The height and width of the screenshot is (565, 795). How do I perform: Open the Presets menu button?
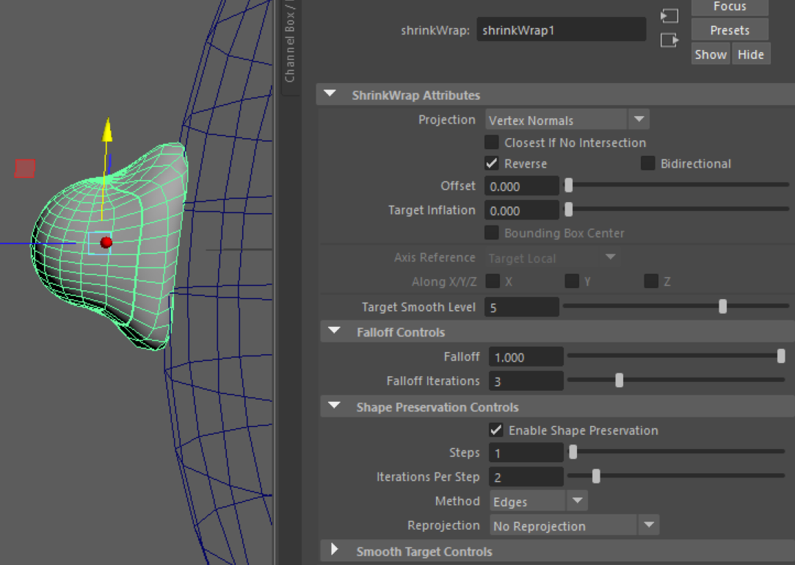click(x=729, y=29)
